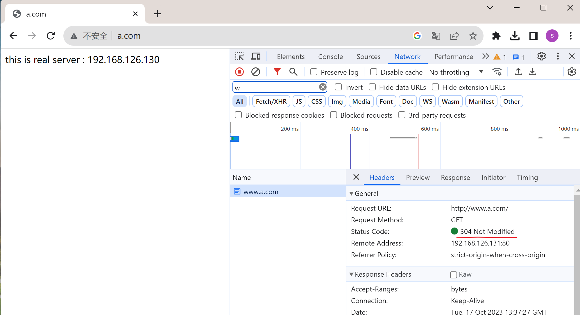The width and height of the screenshot is (580, 315).
Task: Click the clear requests icon in DevTools
Action: 255,72
